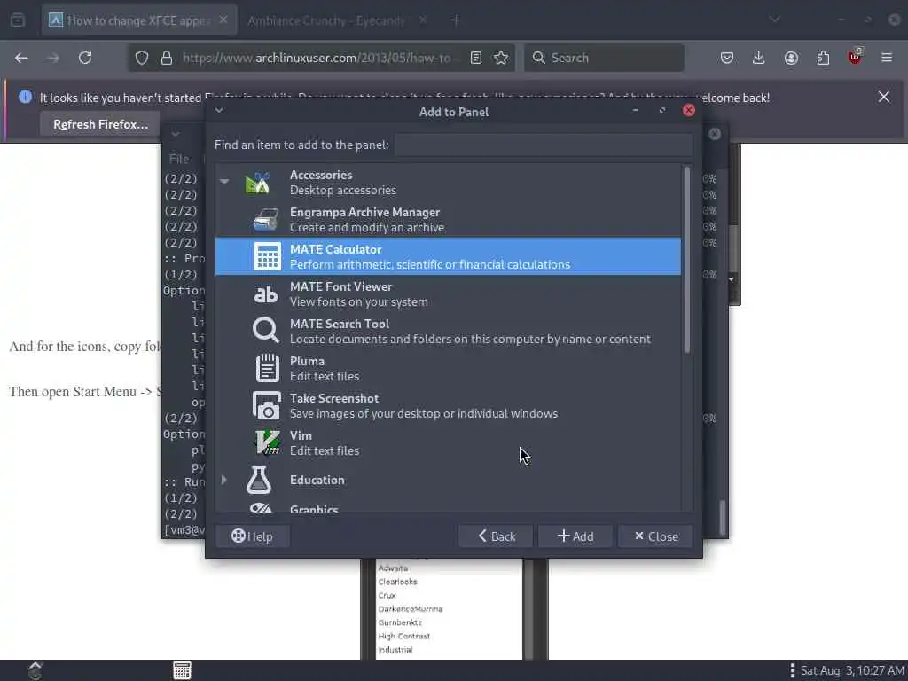This screenshot has height=681, width=908.
Task: Collapse the Accessories category
Action: point(224,182)
